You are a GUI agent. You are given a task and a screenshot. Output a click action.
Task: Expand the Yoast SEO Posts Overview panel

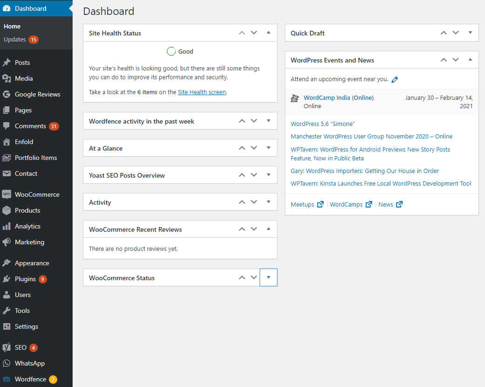[x=269, y=175]
